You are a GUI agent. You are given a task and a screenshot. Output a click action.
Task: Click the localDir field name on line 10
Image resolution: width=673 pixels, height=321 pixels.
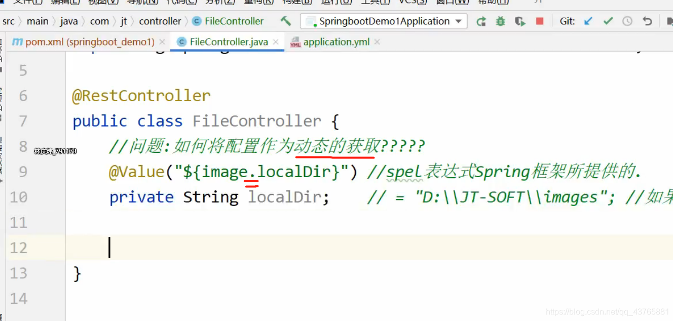coord(284,197)
